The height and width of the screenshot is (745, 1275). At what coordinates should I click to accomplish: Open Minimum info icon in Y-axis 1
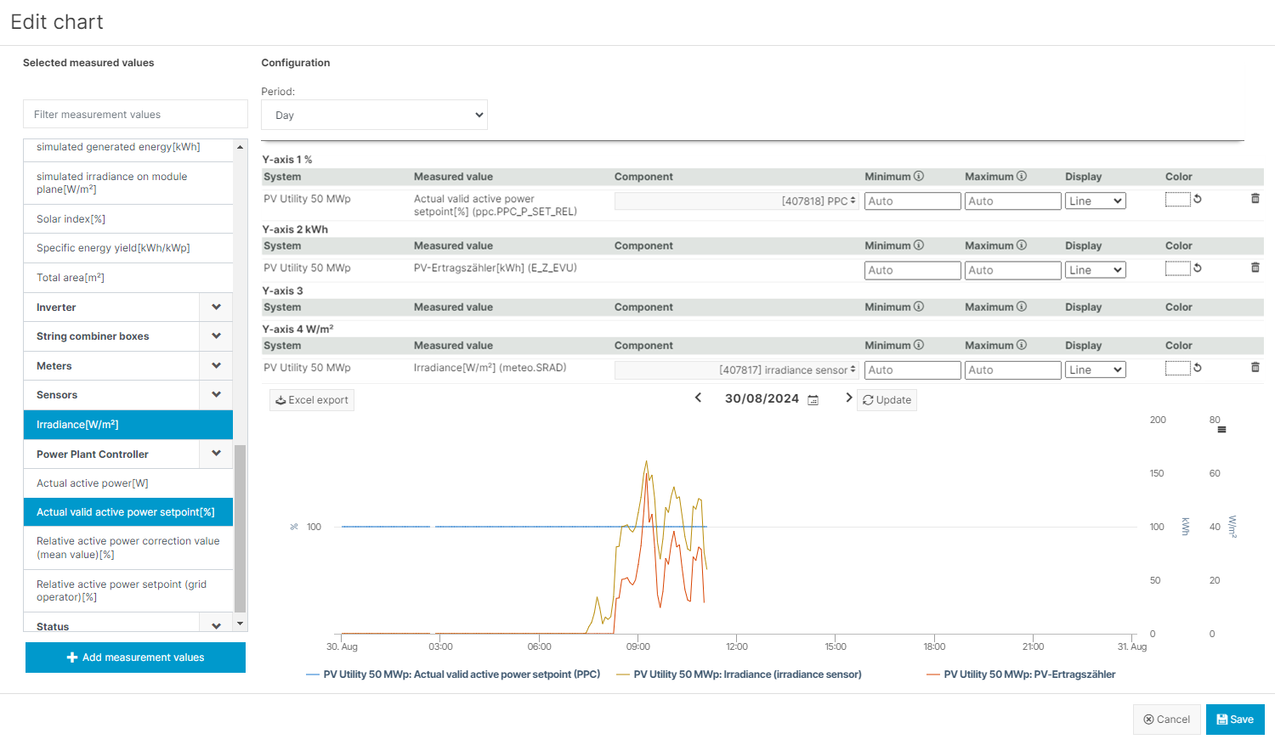click(x=919, y=177)
